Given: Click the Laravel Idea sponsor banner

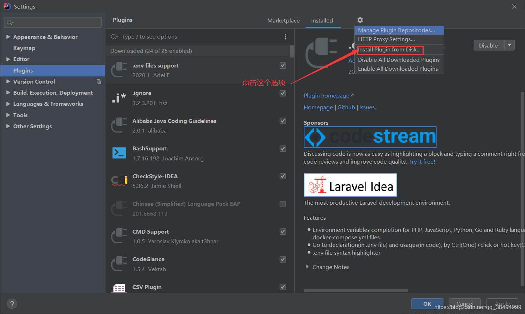Looking at the screenshot, I should point(350,185).
